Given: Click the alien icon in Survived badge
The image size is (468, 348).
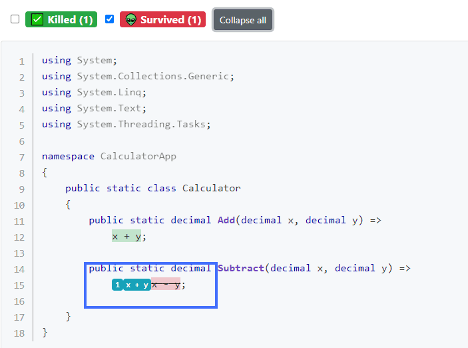Looking at the screenshot, I should 130,20.
